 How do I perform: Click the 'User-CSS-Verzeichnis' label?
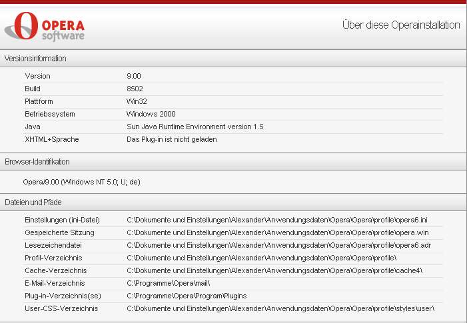61,308
